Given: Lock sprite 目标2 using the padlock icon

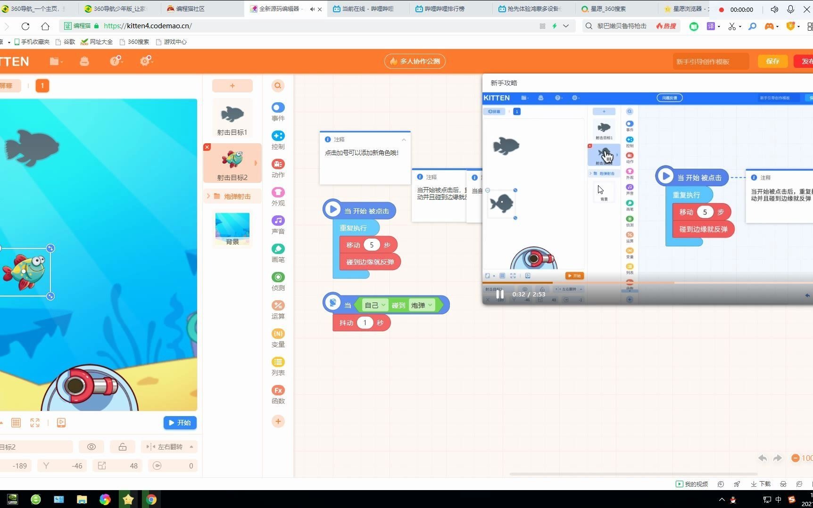Looking at the screenshot, I should (x=122, y=446).
